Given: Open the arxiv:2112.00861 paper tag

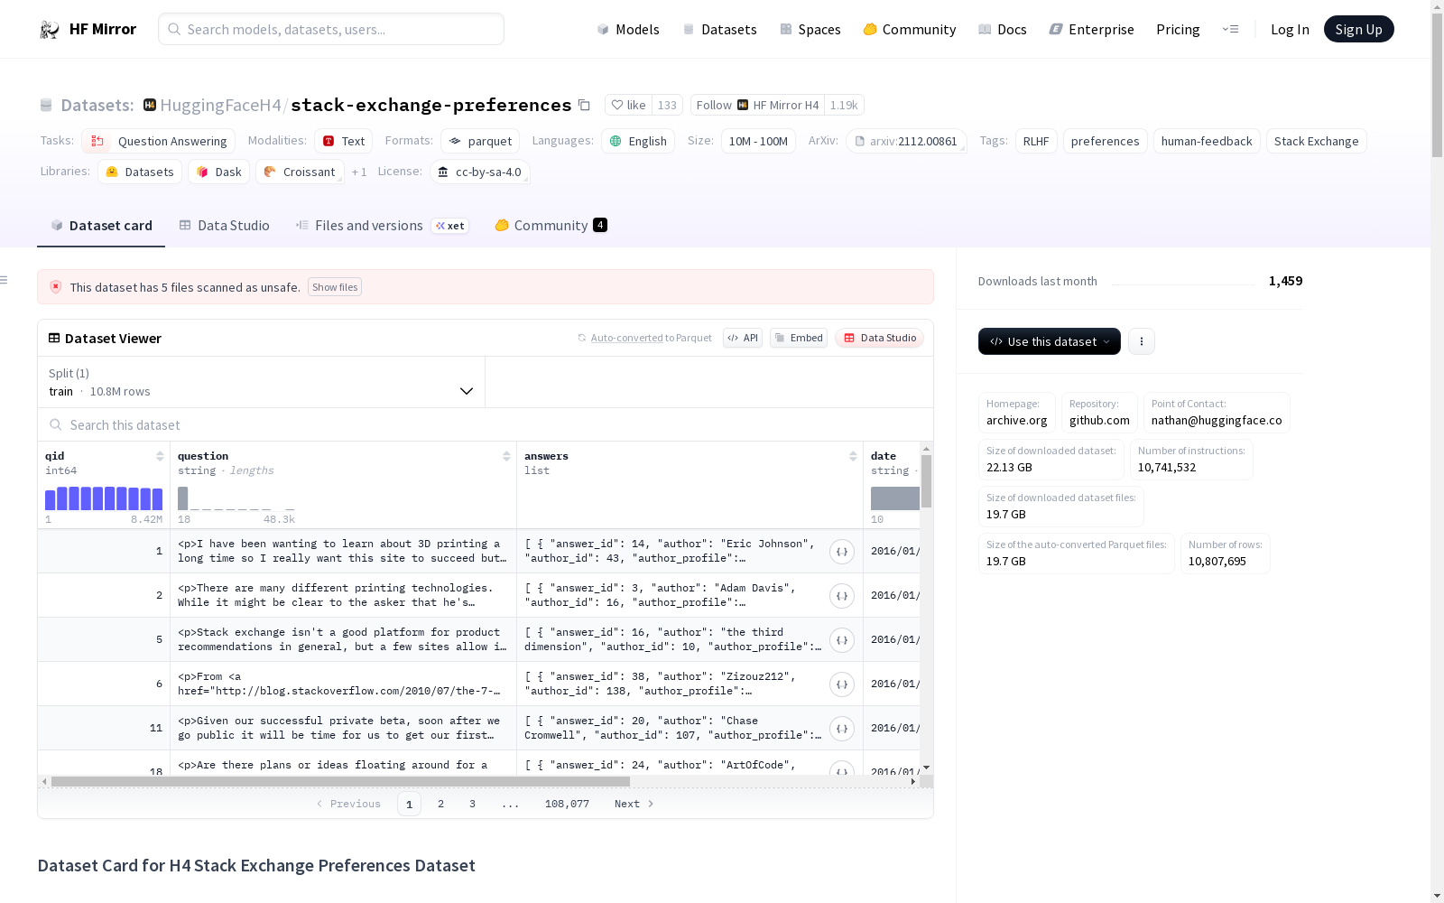Looking at the screenshot, I should pos(906,141).
